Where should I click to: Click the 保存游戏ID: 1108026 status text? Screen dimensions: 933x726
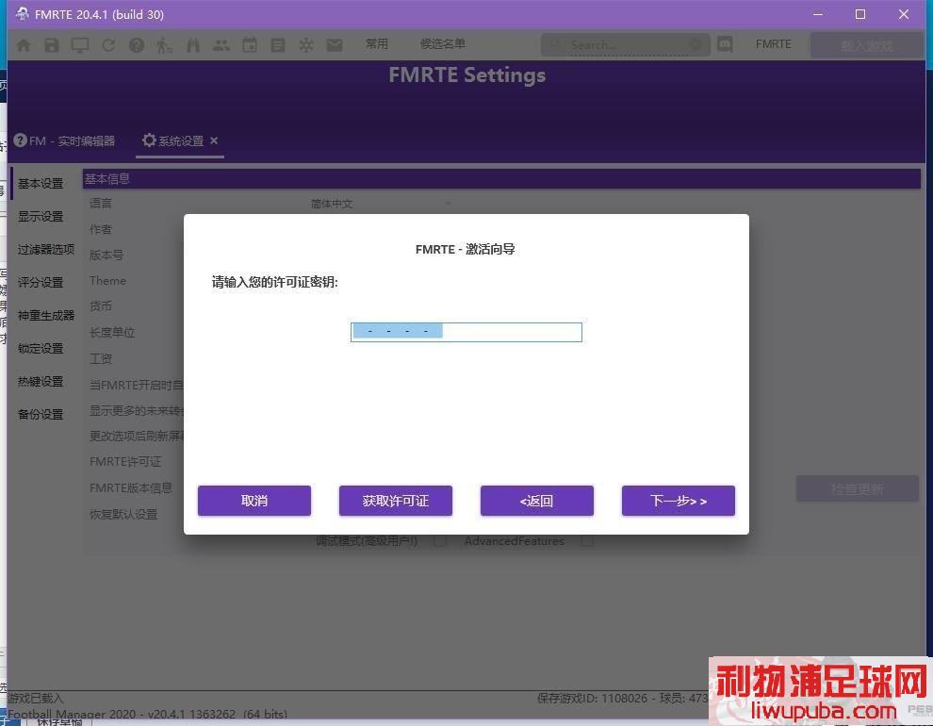click(x=592, y=698)
